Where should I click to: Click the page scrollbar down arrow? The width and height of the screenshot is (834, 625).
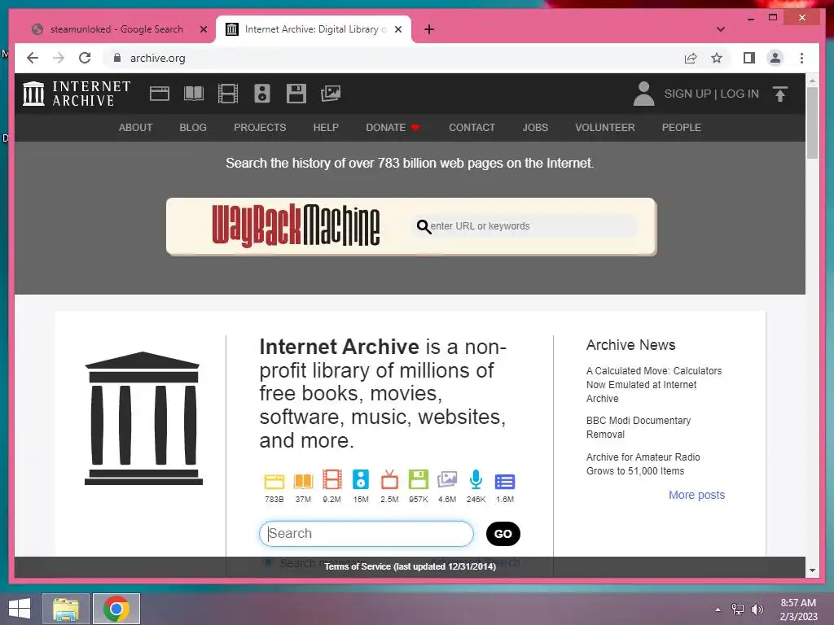(x=812, y=570)
